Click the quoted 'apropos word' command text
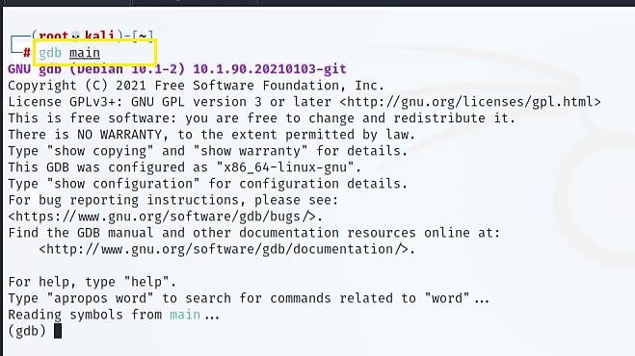635x356 pixels. (x=100, y=298)
